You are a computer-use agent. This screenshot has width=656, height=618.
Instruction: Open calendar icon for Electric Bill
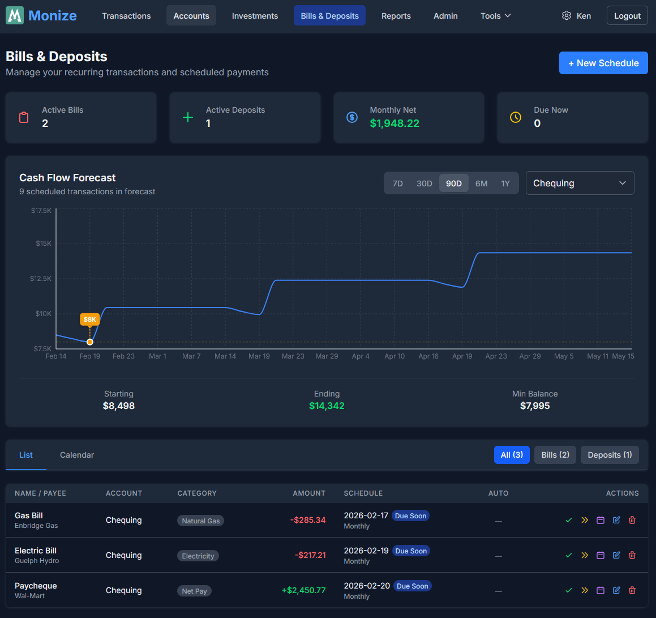click(601, 555)
